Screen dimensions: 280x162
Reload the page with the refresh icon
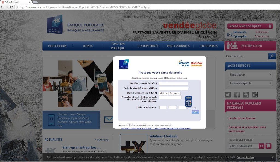tap(11, 7)
